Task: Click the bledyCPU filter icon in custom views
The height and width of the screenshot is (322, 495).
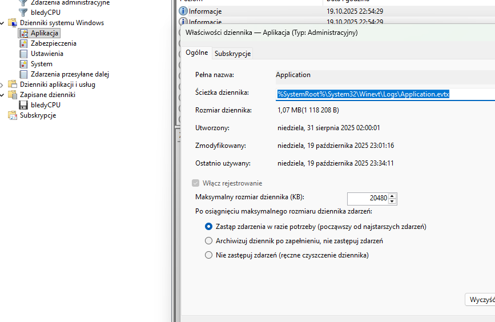Action: (23, 13)
